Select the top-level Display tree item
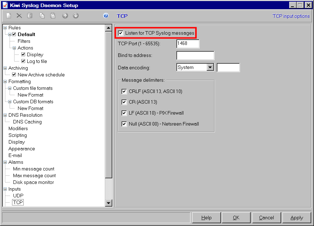 tap(17, 142)
